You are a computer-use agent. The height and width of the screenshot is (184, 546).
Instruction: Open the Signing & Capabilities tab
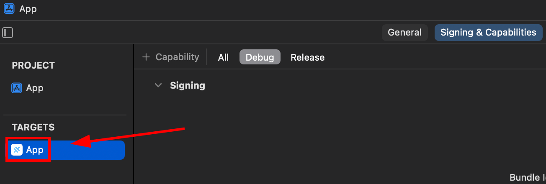click(488, 33)
